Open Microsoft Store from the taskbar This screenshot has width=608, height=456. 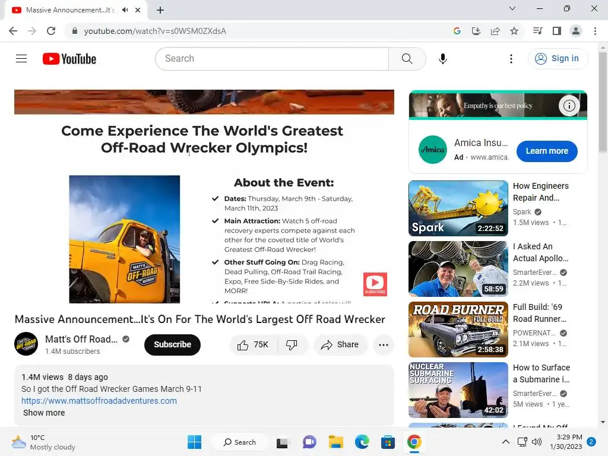pyautogui.click(x=388, y=442)
